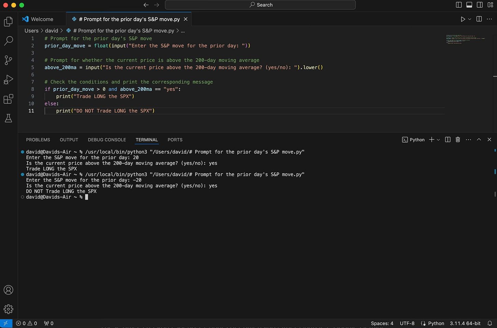This screenshot has width=497, height=328.
Task: Click the breadcrumb ellipsis symbol
Action: point(183,31)
